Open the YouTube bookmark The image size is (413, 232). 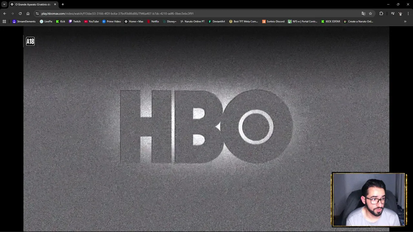(x=91, y=22)
